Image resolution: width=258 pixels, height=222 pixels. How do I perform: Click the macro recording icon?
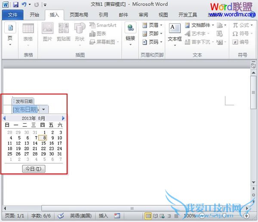coord(117,216)
